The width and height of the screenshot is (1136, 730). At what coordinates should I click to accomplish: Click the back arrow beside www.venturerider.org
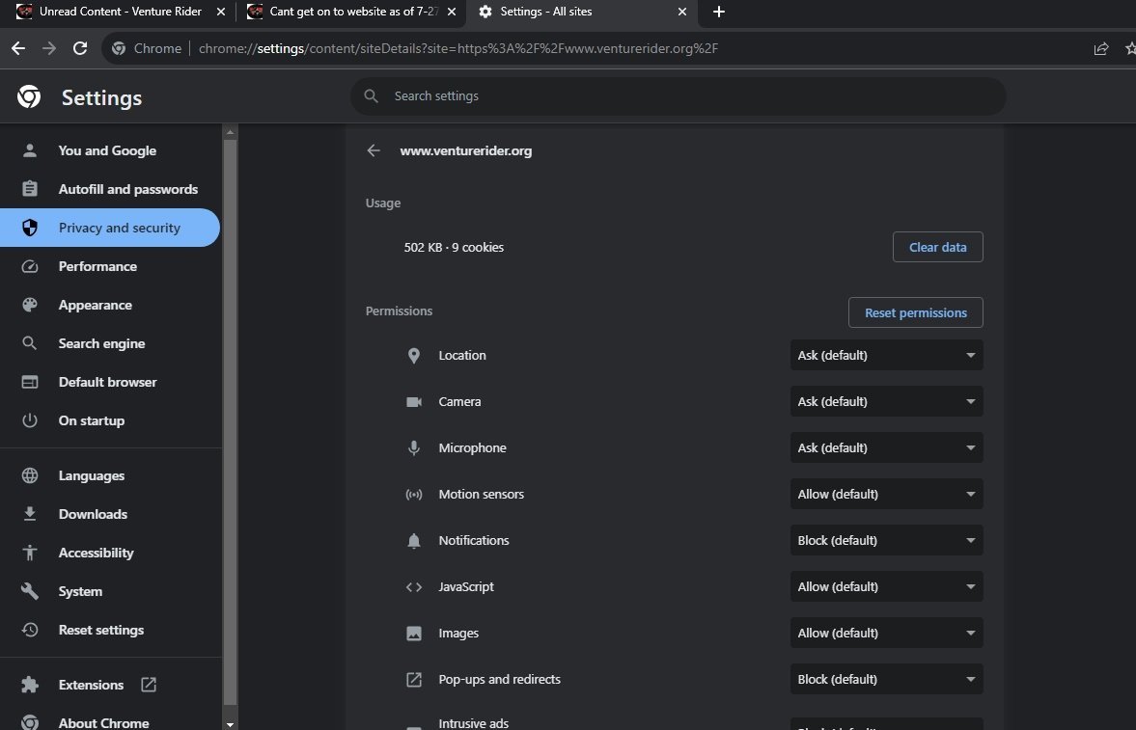click(x=374, y=150)
